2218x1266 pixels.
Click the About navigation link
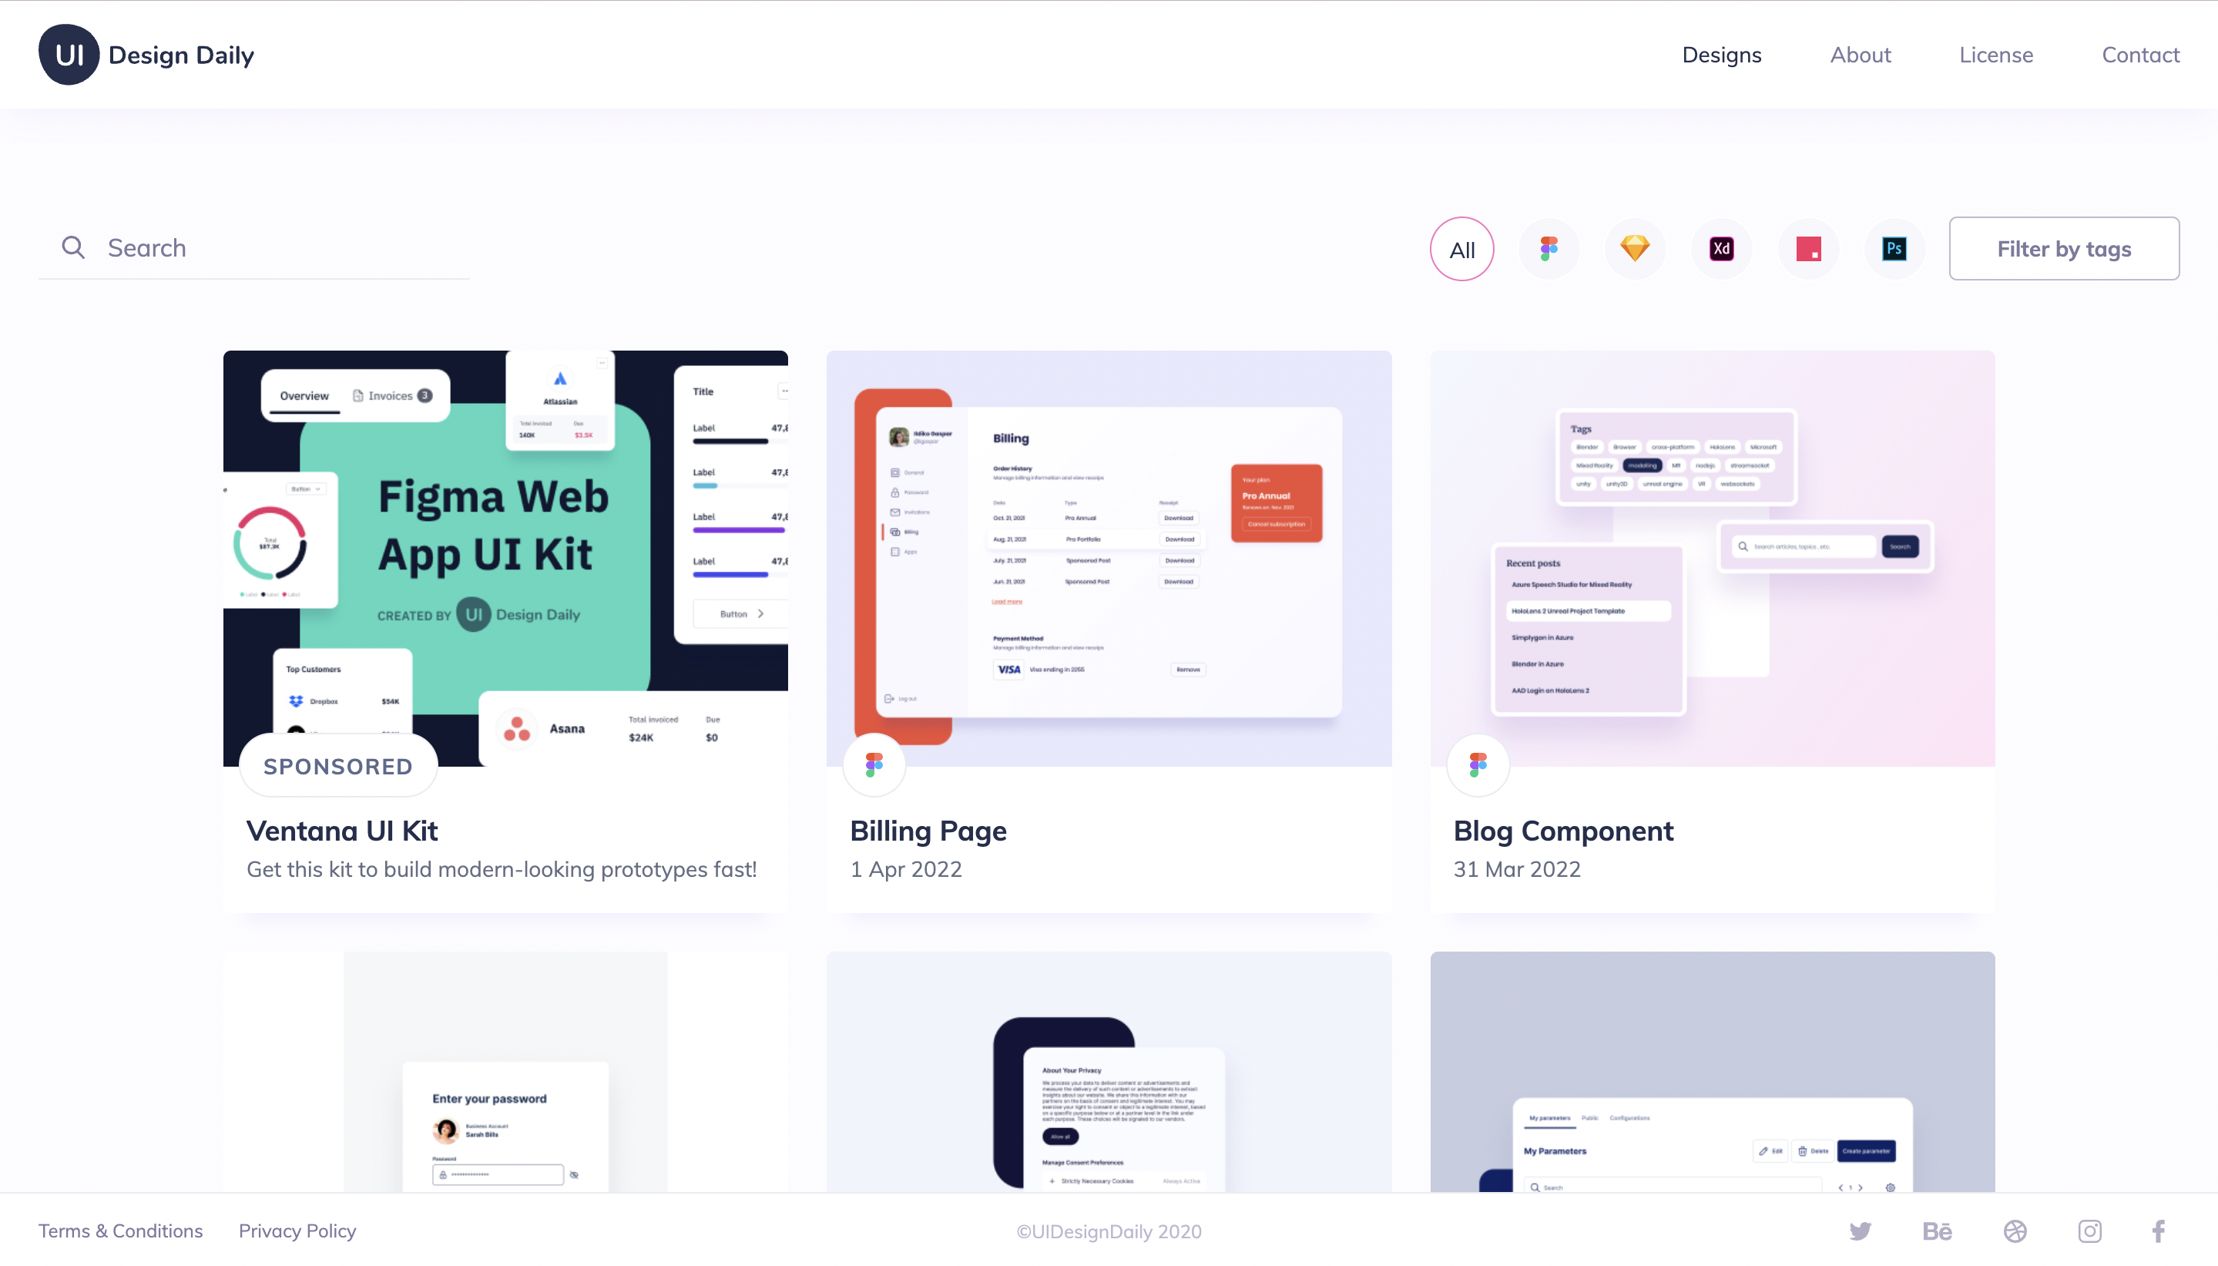tap(1860, 55)
